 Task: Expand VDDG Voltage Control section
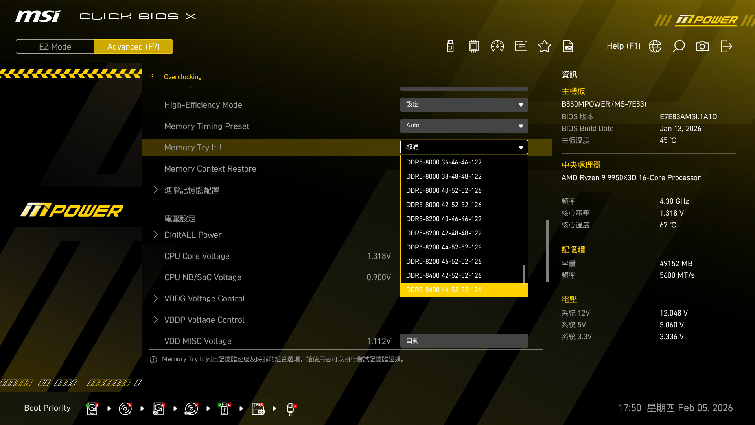tap(204, 299)
